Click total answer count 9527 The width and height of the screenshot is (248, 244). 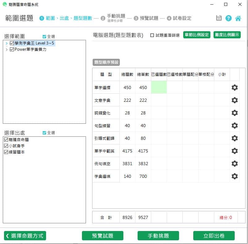[x=143, y=217]
